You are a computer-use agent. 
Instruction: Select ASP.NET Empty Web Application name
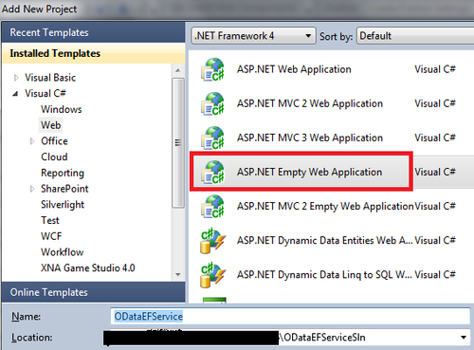[309, 172]
